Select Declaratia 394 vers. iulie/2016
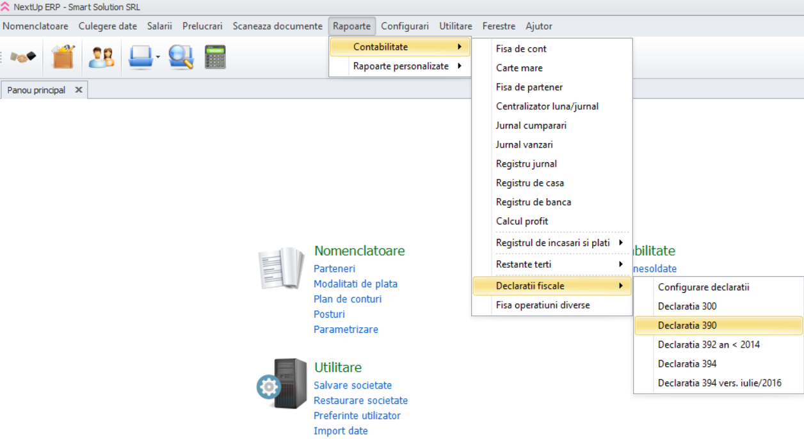 click(720, 383)
